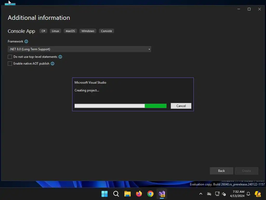Click the macOS tag

click(x=70, y=31)
